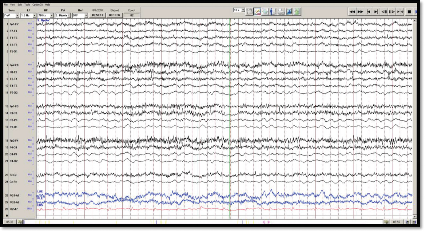Click the second-to-last icon in the bottom-right corner
425x232 pixels.
point(408,222)
